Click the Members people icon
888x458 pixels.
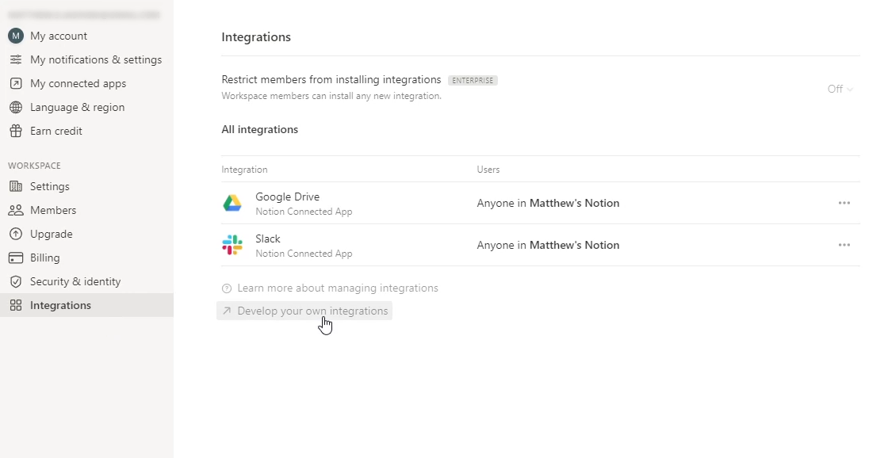click(16, 210)
